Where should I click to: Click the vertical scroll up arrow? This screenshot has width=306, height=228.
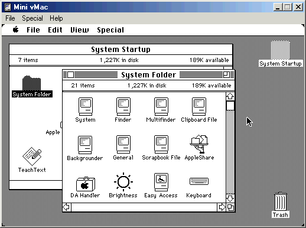(x=230, y=96)
